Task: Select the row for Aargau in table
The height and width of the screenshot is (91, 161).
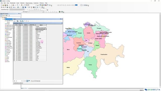Action: coord(30,26)
